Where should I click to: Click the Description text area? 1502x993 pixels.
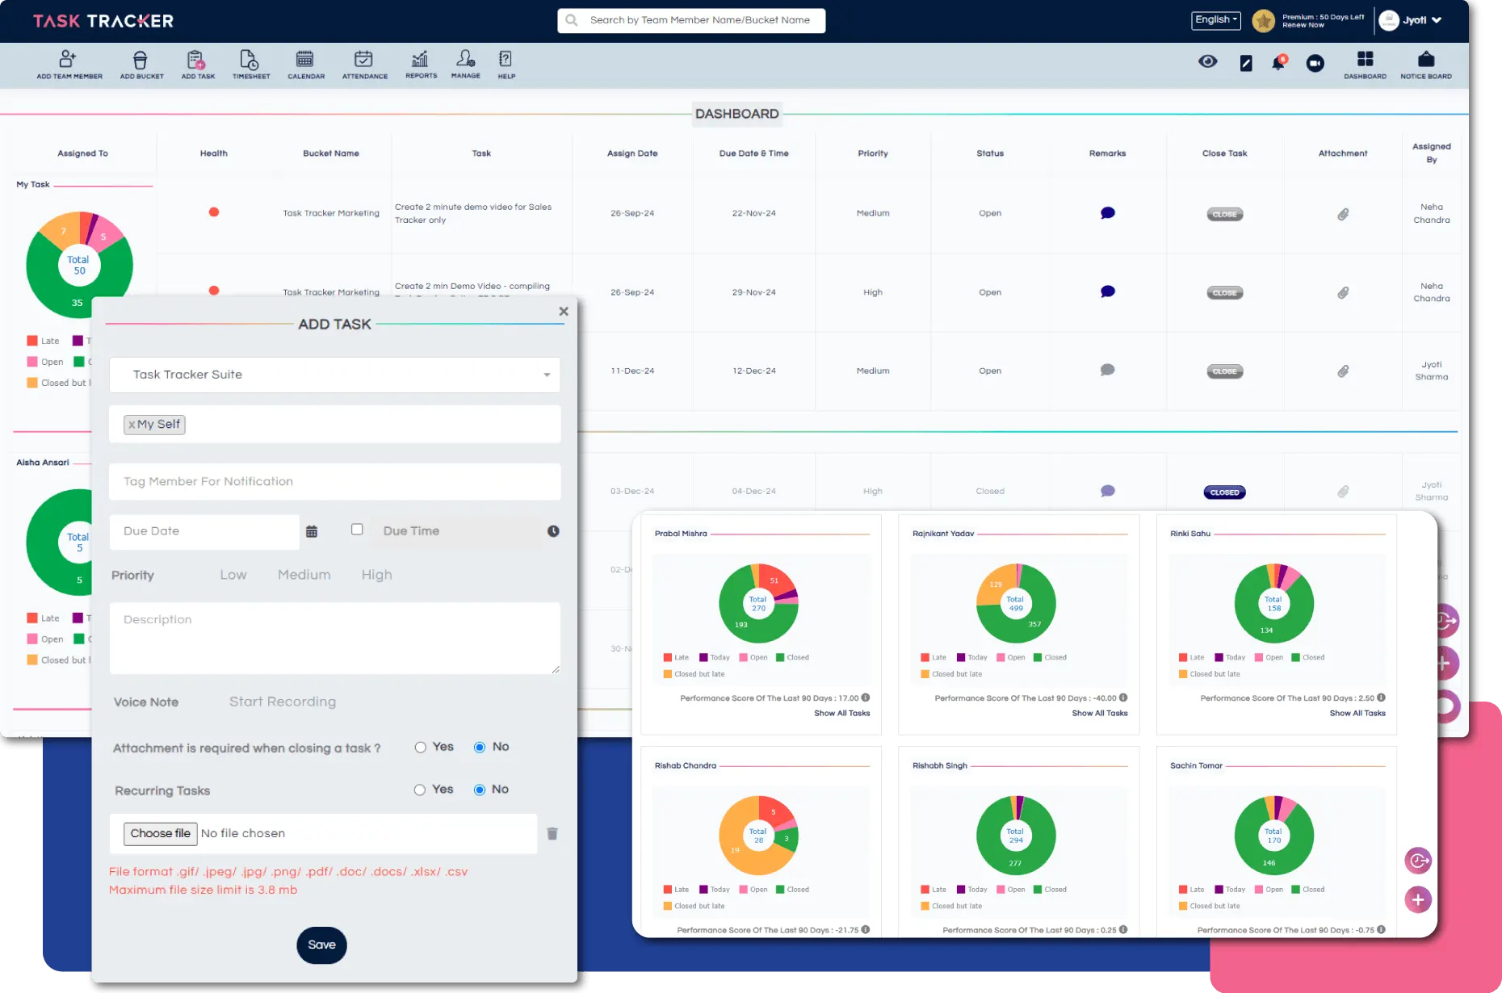click(x=334, y=638)
